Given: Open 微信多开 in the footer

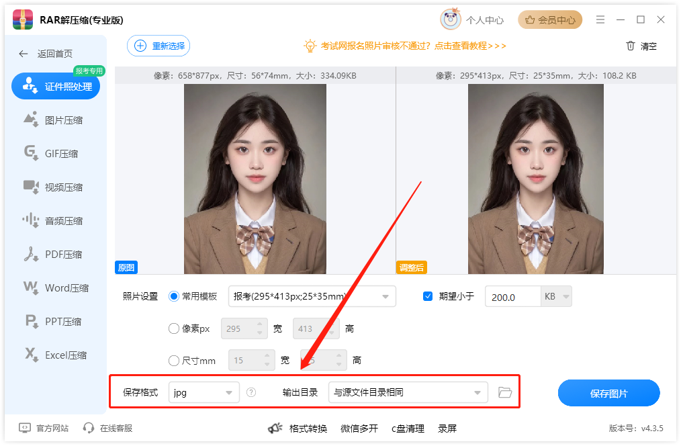Looking at the screenshot, I should [359, 429].
